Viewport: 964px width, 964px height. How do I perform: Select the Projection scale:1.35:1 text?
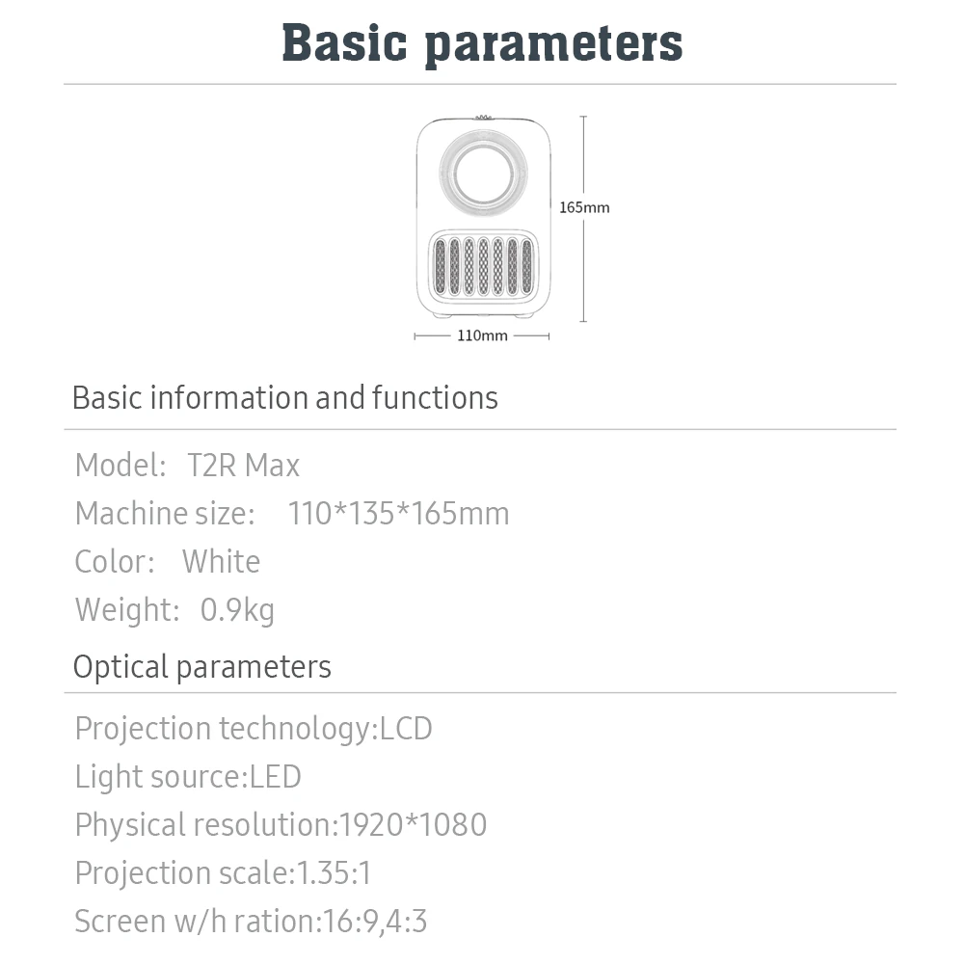point(224,873)
